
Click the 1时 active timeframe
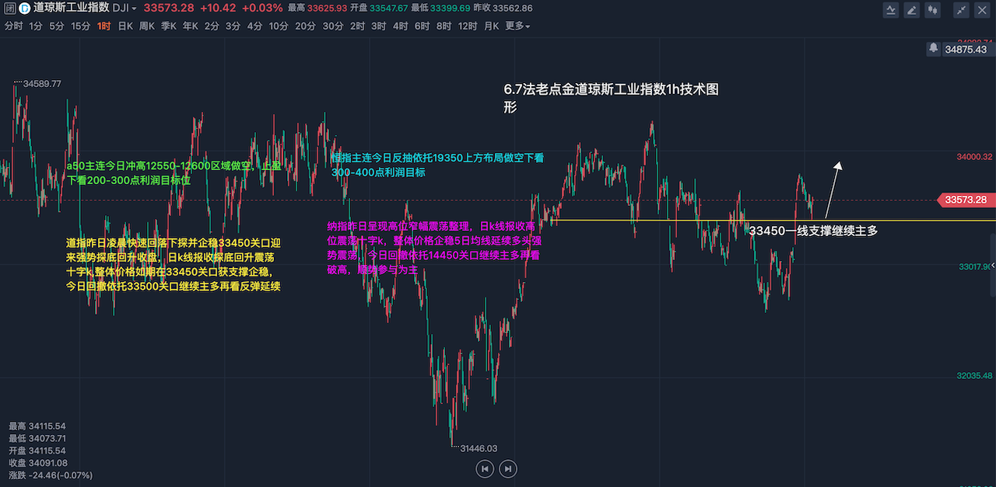(x=104, y=26)
